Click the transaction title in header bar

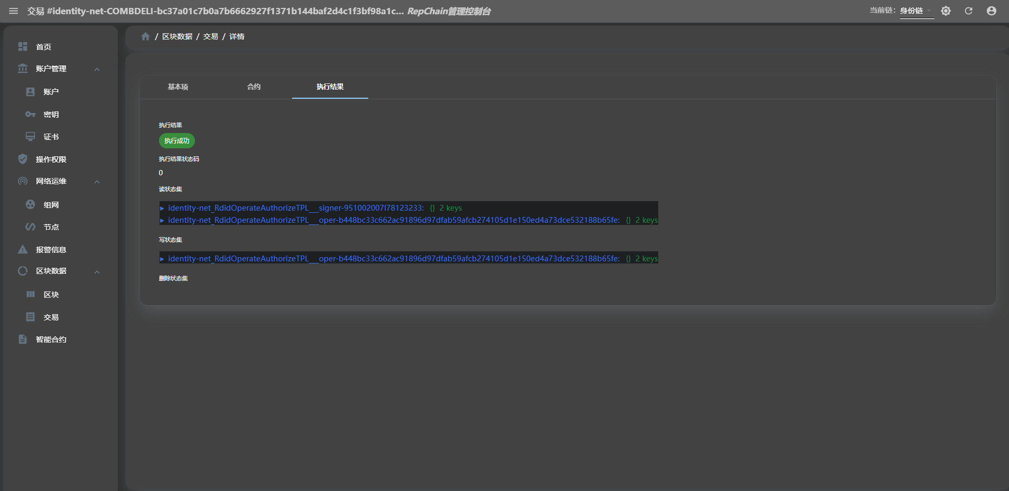(x=216, y=11)
